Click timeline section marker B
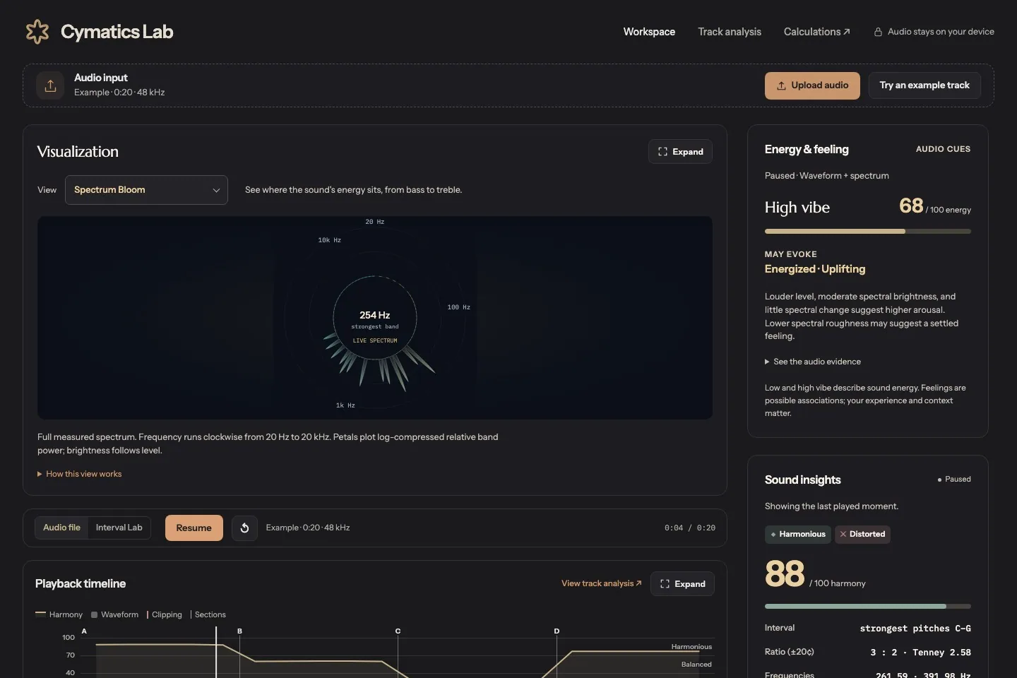 click(x=239, y=631)
